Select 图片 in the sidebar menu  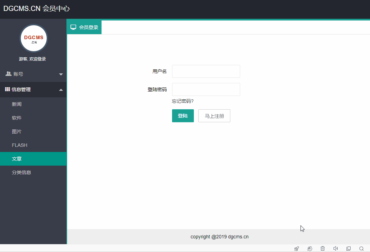pos(16,131)
